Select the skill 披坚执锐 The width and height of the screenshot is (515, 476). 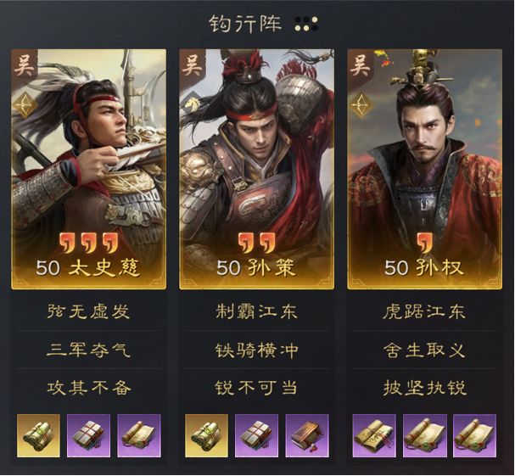coord(424,388)
